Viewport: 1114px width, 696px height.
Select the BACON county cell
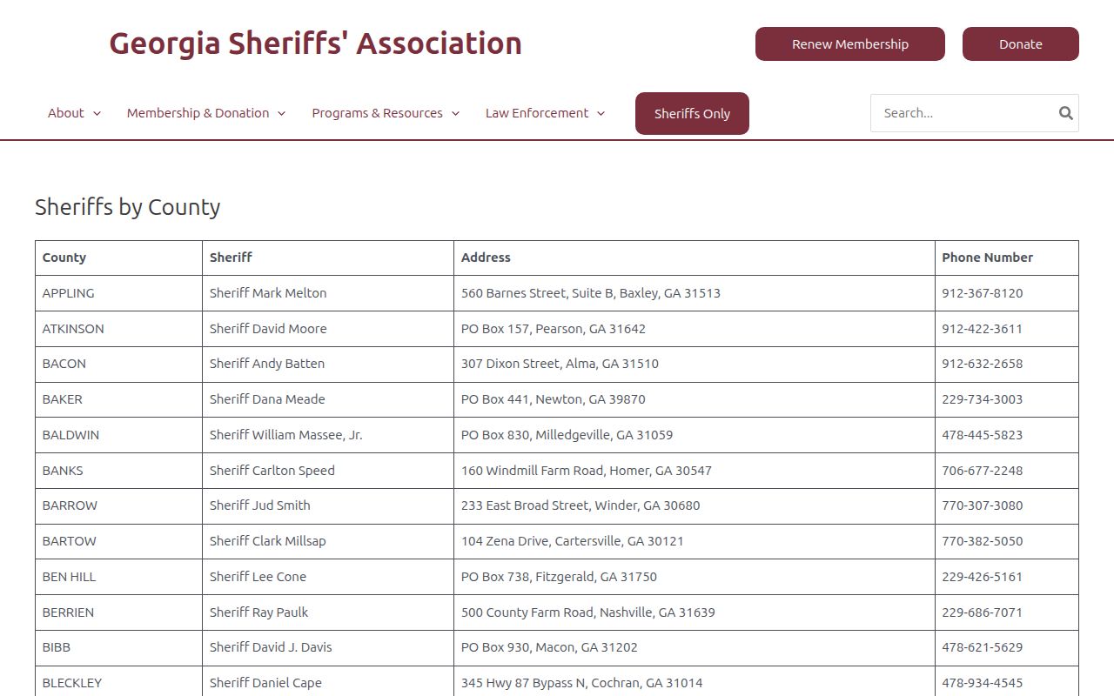point(119,364)
